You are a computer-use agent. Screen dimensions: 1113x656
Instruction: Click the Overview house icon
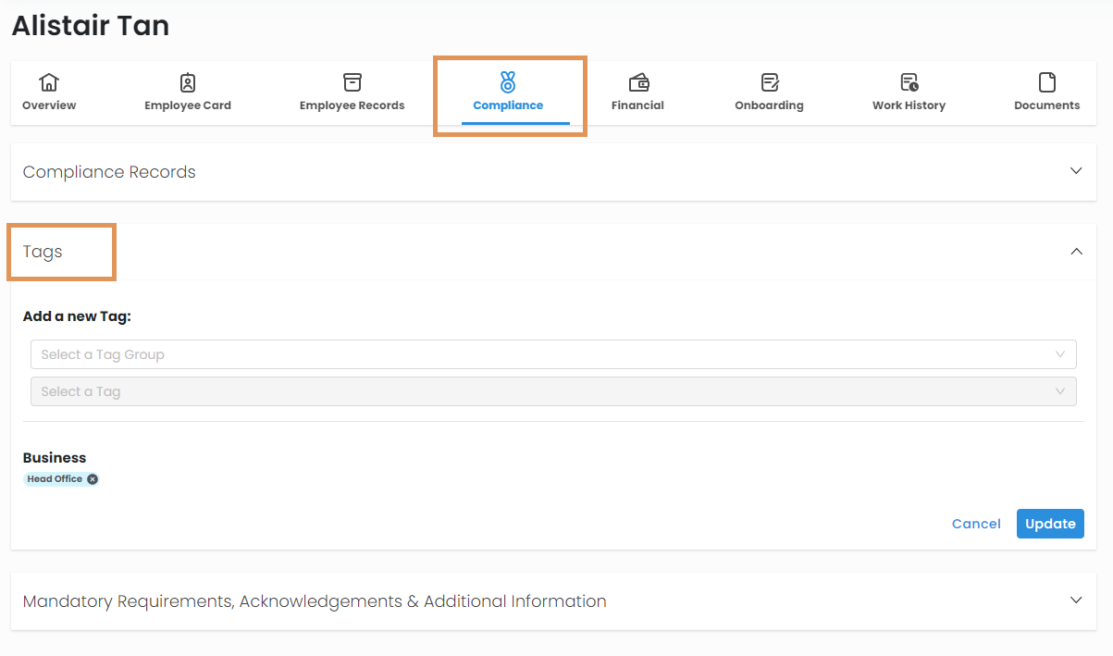pyautogui.click(x=49, y=82)
